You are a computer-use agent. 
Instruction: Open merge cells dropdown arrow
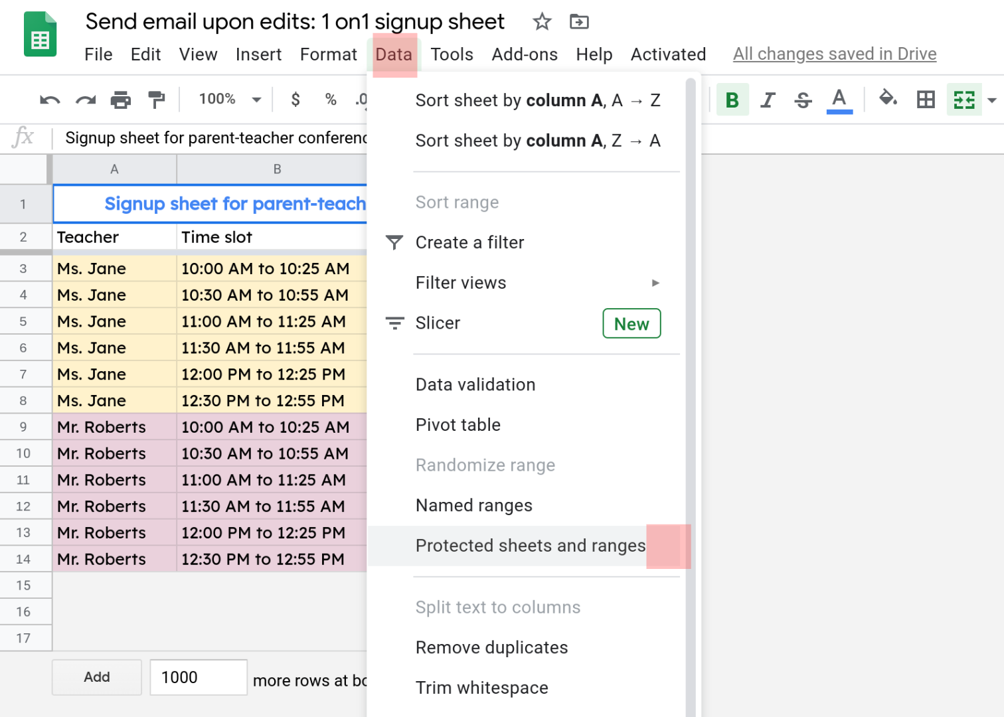click(x=992, y=100)
